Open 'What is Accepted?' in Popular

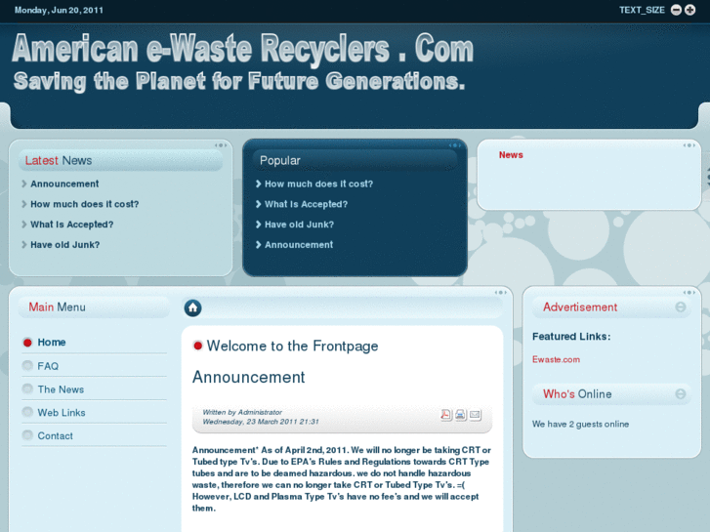[306, 204]
